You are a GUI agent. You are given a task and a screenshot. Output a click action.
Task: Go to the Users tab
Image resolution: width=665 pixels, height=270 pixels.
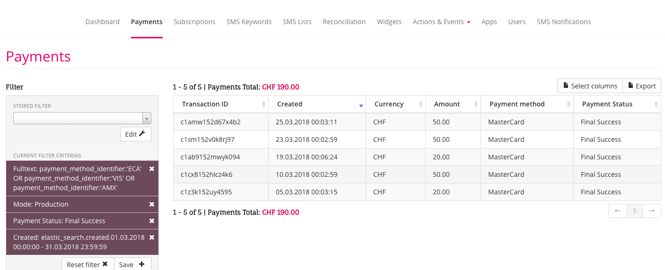click(x=517, y=22)
